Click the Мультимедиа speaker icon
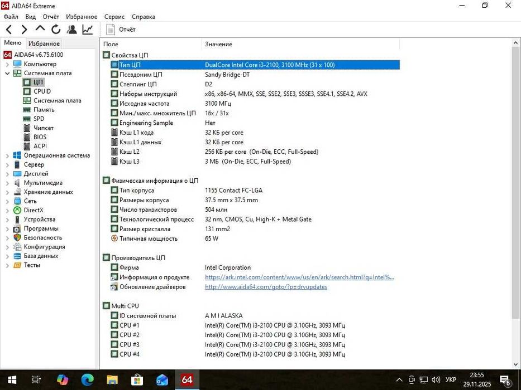 tap(17, 183)
